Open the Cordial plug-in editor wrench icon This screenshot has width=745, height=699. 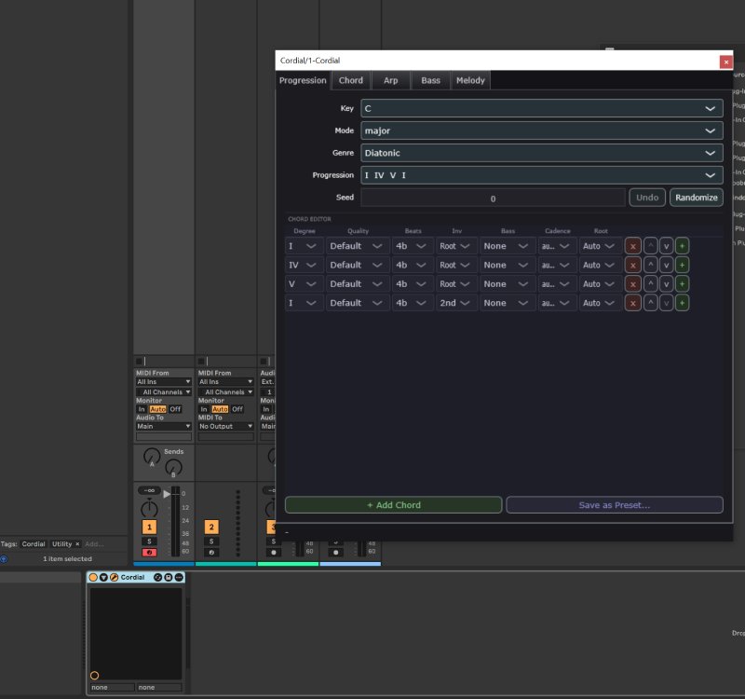[114, 577]
